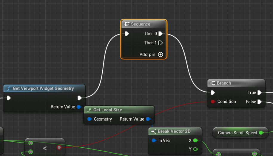Screen dimensions: 273x156
Task: Click Get Viewport Widget Geometry input exec pin
Action: point(9,98)
